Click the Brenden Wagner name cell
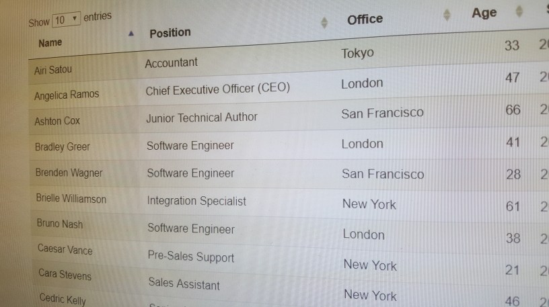 pyautogui.click(x=69, y=173)
